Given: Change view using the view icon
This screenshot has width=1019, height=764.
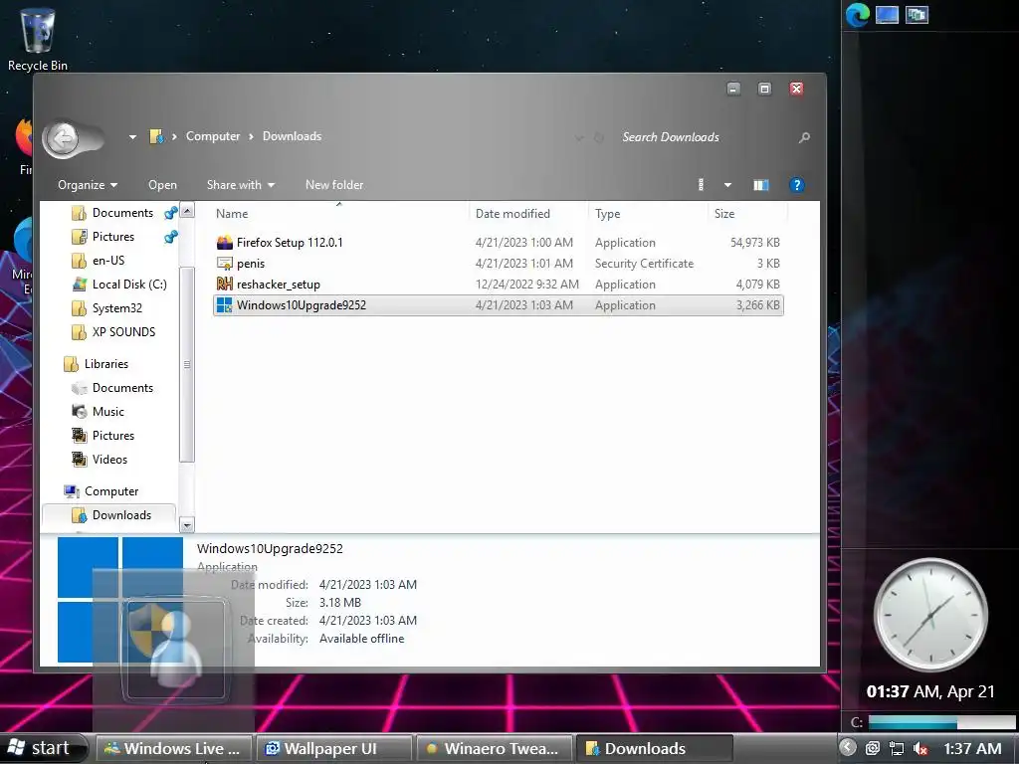Looking at the screenshot, I should click(x=701, y=185).
